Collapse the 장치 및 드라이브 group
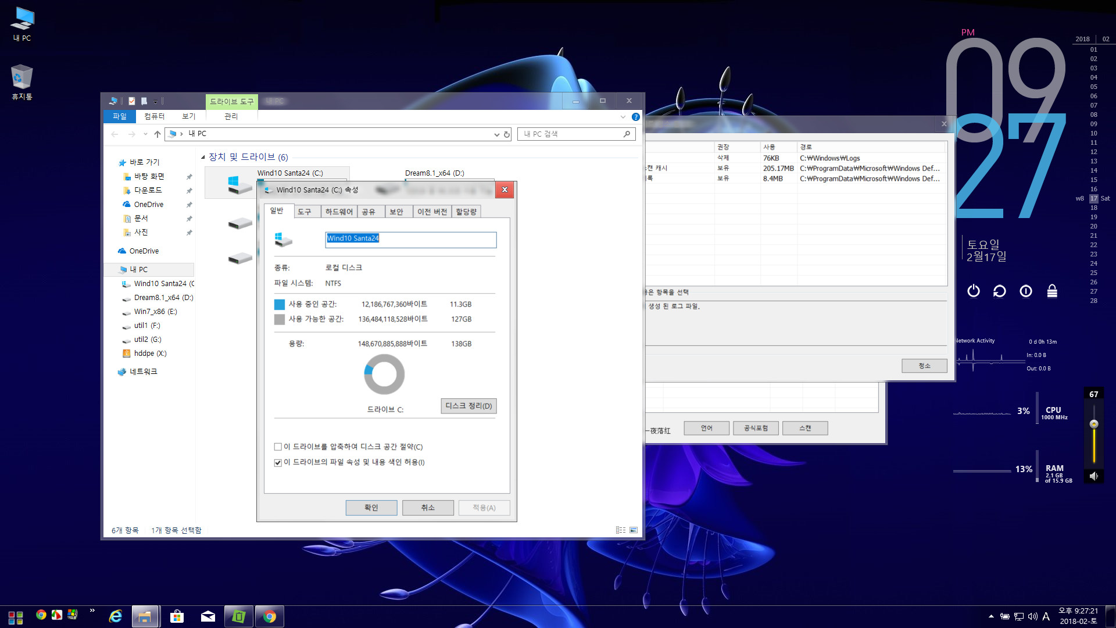The width and height of the screenshot is (1116, 628). 203,157
